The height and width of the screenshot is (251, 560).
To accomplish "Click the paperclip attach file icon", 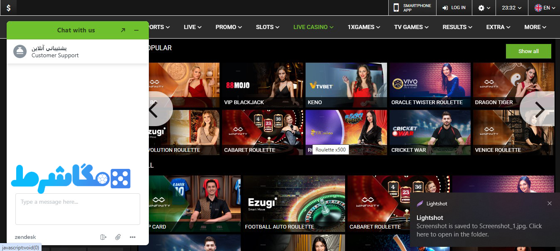I will pyautogui.click(x=118, y=237).
